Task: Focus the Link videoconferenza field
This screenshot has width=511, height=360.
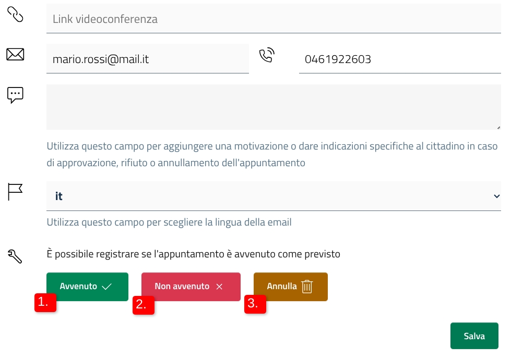Action: pos(271,19)
